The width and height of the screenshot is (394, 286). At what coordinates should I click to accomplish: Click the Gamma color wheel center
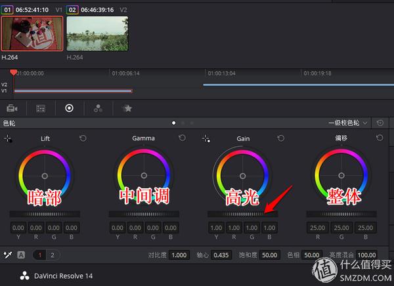(x=144, y=175)
